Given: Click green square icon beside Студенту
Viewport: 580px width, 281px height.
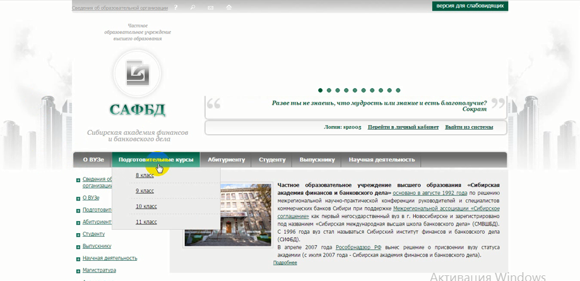Looking at the screenshot, I should pyautogui.click(x=78, y=235).
